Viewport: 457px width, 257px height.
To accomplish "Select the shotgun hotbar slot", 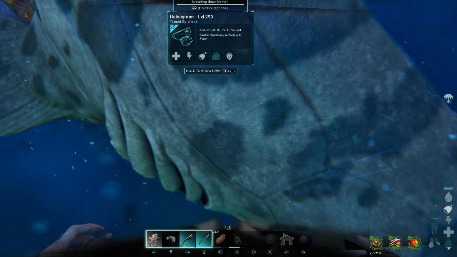I will [x=187, y=239].
